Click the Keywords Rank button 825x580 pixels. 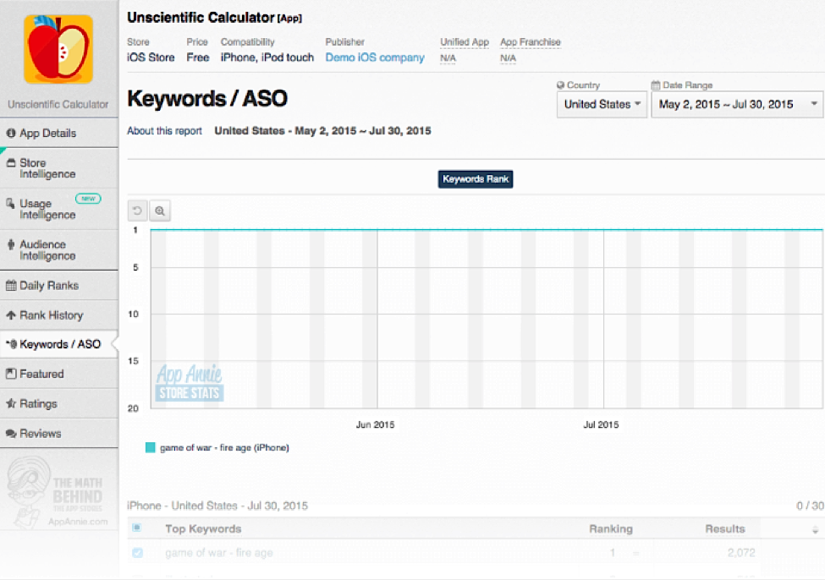click(x=475, y=179)
